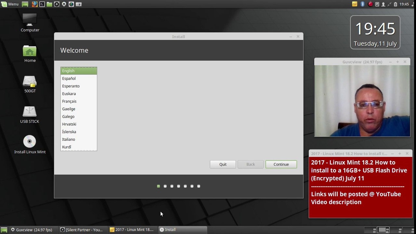Close the Install window
The image size is (416, 234).
click(298, 36)
